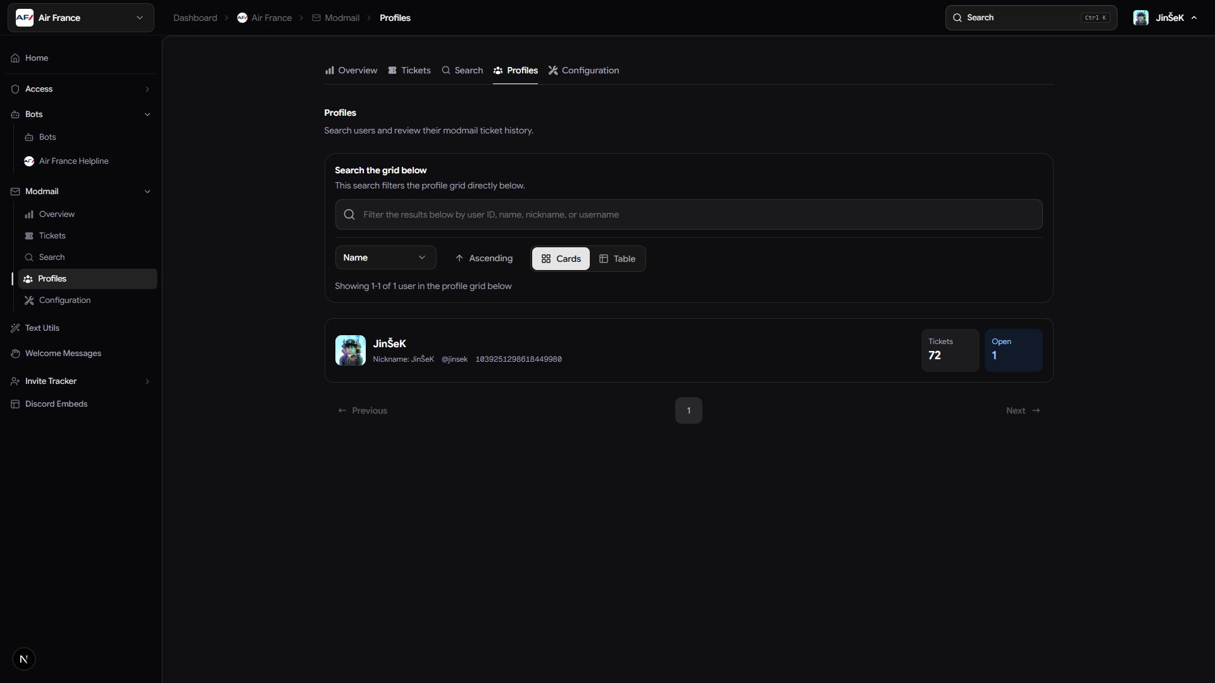Open the global Search box with Ctrl K
The image size is (1215, 683).
(1031, 18)
